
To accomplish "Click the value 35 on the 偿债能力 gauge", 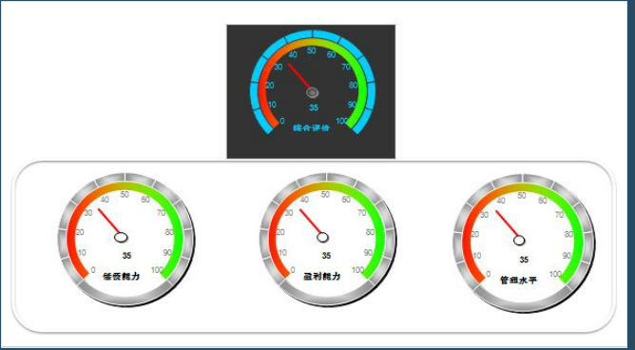I will [x=126, y=256].
